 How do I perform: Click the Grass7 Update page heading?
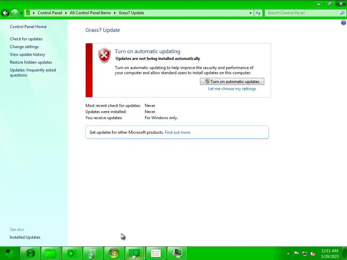[103, 30]
